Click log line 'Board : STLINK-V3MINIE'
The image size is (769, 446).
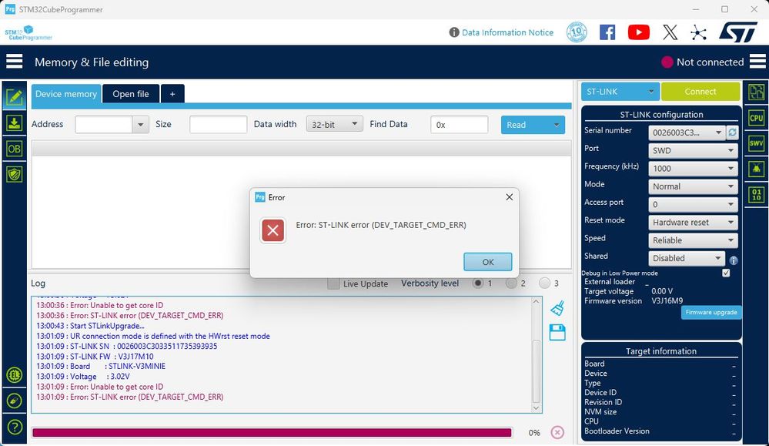pyautogui.click(x=101, y=366)
